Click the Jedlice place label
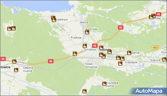The image size is (167, 96). [x=84, y=22]
